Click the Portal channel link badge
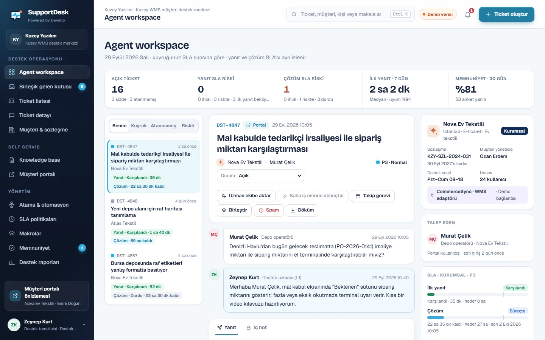The image size is (545, 340). [256, 125]
